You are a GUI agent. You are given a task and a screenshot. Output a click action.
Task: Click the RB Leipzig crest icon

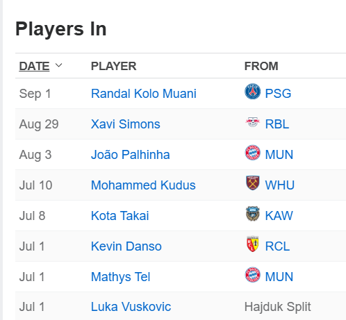tap(252, 122)
